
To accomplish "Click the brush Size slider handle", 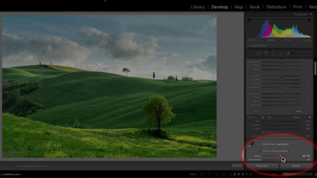I will tap(272, 122).
